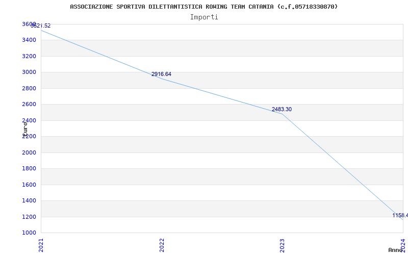Viewport: 408px width, 255px height.
Task: Click the 1000 y-axis tick label
Action: point(29,233)
